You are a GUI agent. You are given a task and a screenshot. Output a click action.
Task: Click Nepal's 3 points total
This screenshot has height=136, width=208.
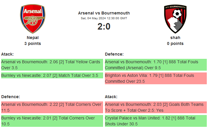click(x=33, y=43)
